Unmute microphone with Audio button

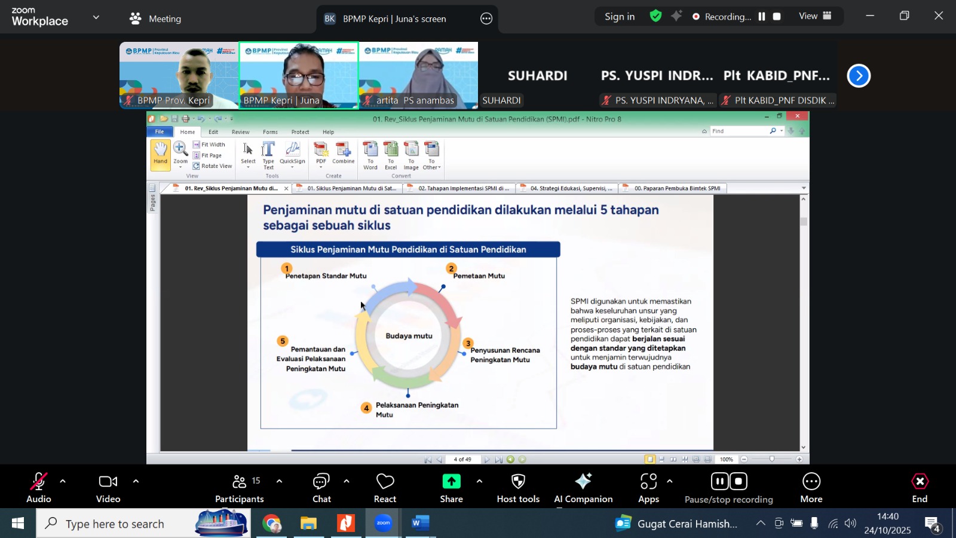pyautogui.click(x=39, y=488)
